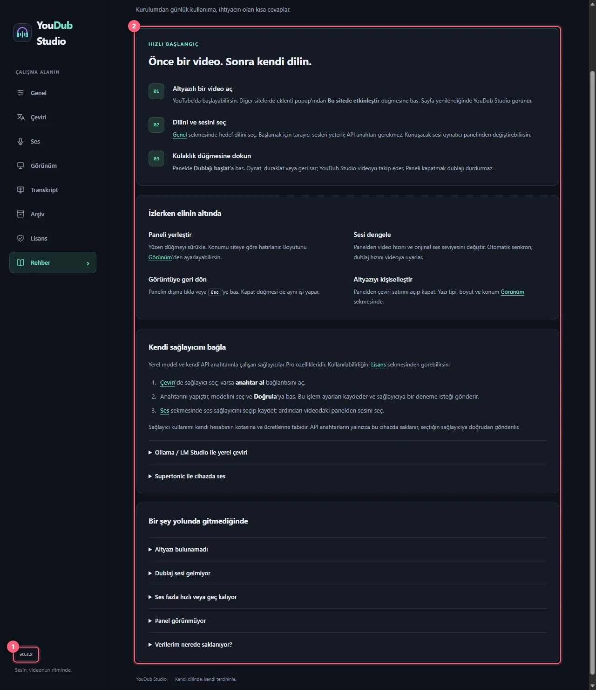Click the 'Bir şey yolunda gitmediğinde' heading
The image size is (596, 690).
198,521
